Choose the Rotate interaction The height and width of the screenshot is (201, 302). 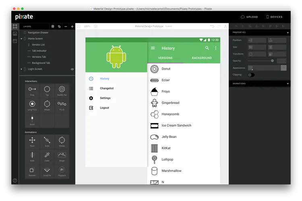(47, 104)
